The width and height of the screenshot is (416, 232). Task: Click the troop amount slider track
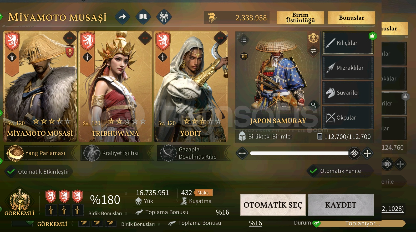point(299,153)
